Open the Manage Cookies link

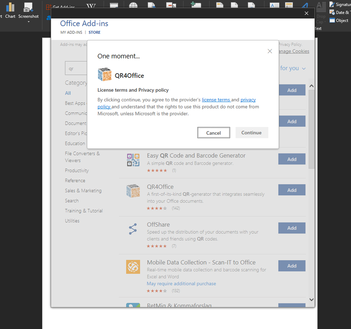tap(294, 51)
